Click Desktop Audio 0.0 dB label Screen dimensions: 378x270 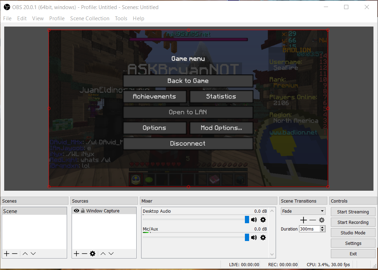coord(260,211)
